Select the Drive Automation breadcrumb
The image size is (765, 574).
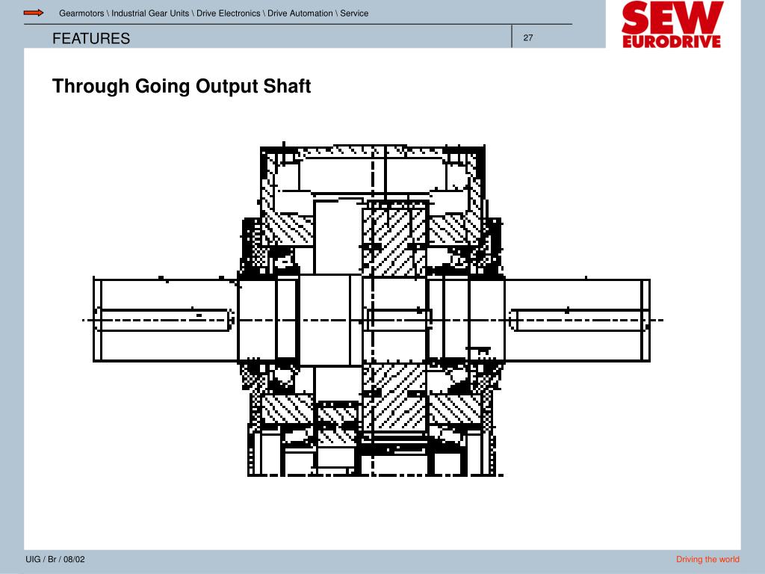(300, 13)
